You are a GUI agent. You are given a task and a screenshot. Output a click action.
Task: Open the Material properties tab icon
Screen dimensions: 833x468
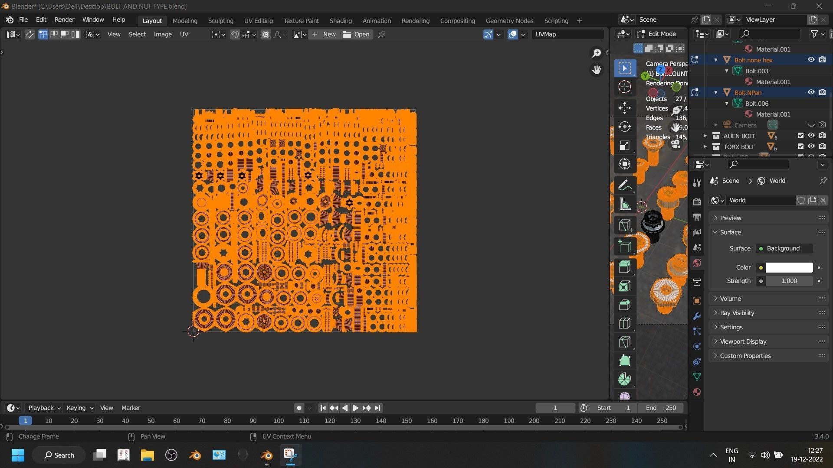click(x=697, y=392)
